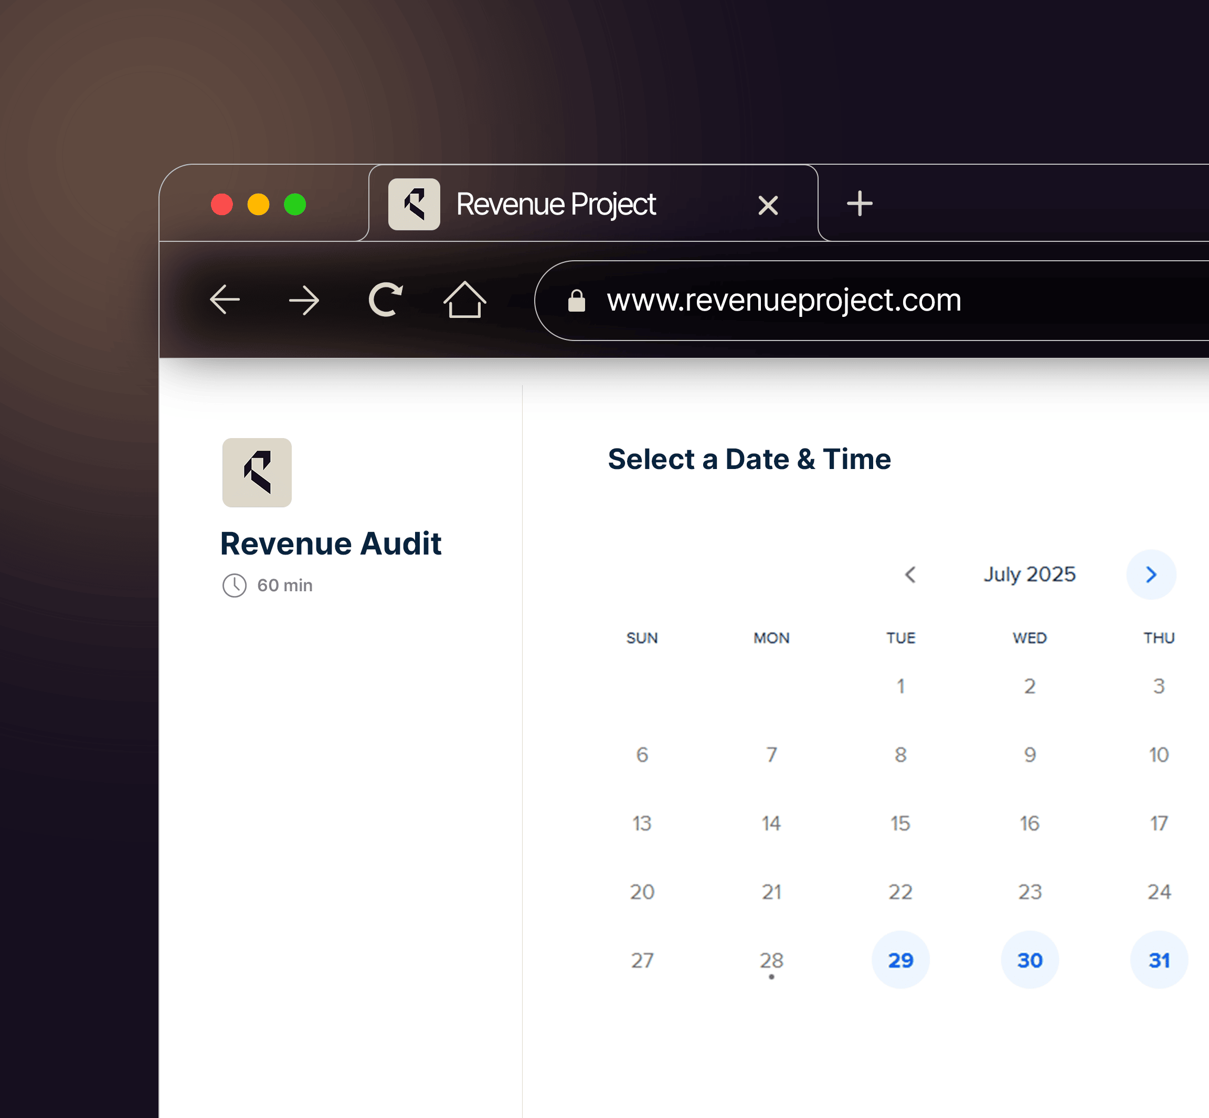1209x1118 pixels.
Task: Switch to the Revenue Project tab
Action: [x=556, y=204]
